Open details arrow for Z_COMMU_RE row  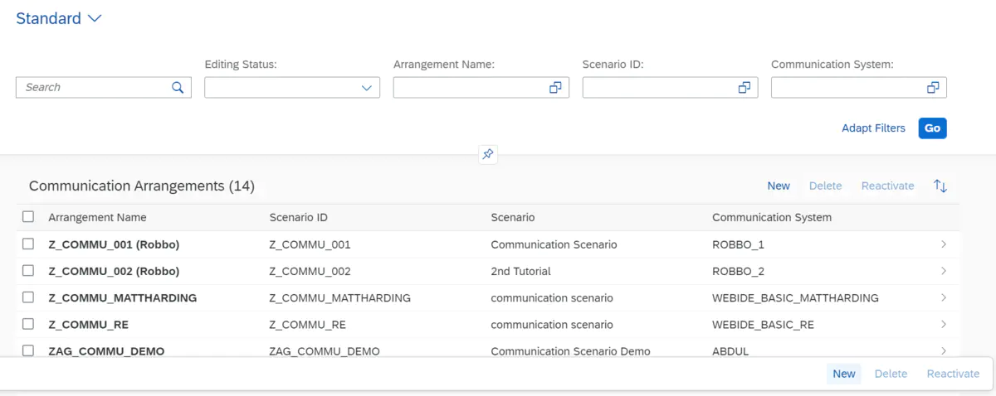click(x=944, y=324)
